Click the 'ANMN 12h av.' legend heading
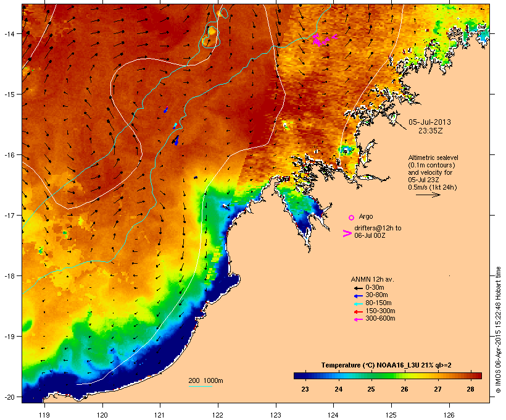The image size is (506, 420). coord(372,279)
